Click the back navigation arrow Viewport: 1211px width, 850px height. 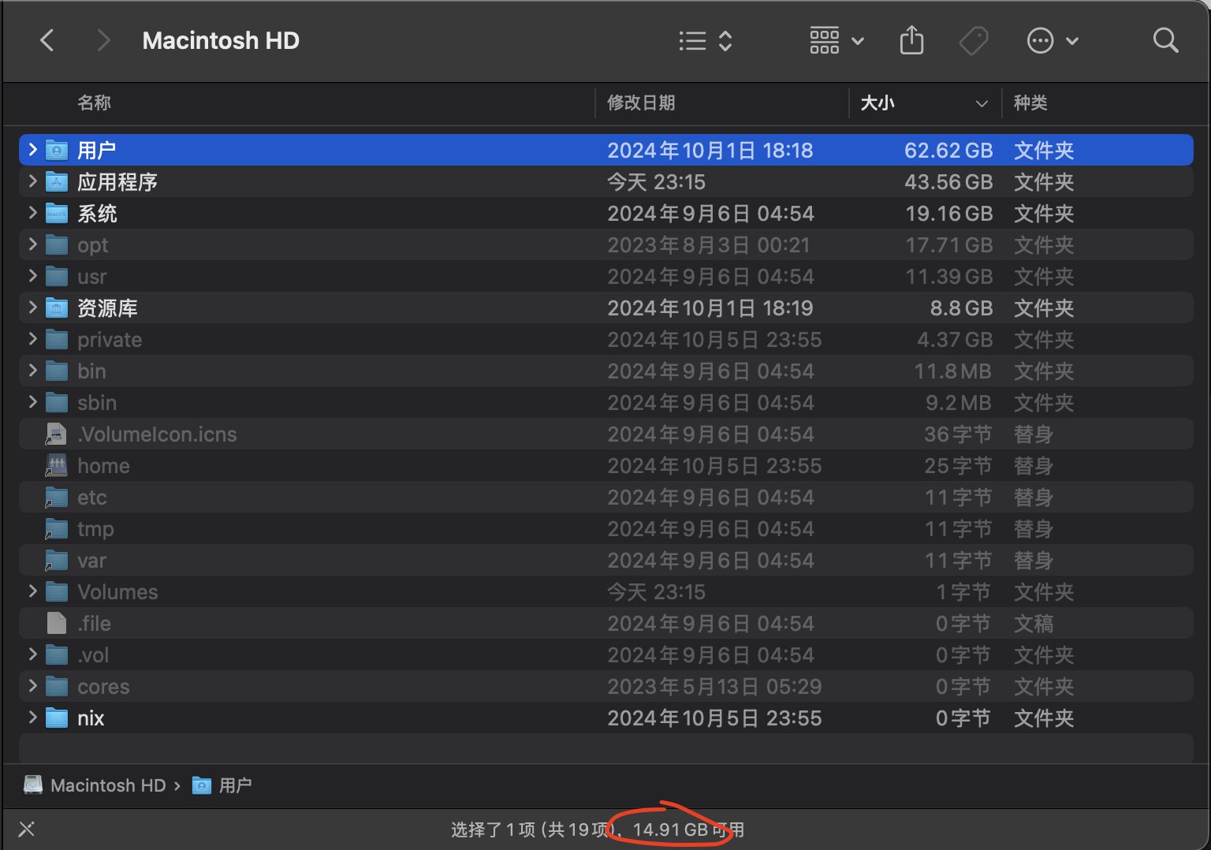(x=47, y=40)
